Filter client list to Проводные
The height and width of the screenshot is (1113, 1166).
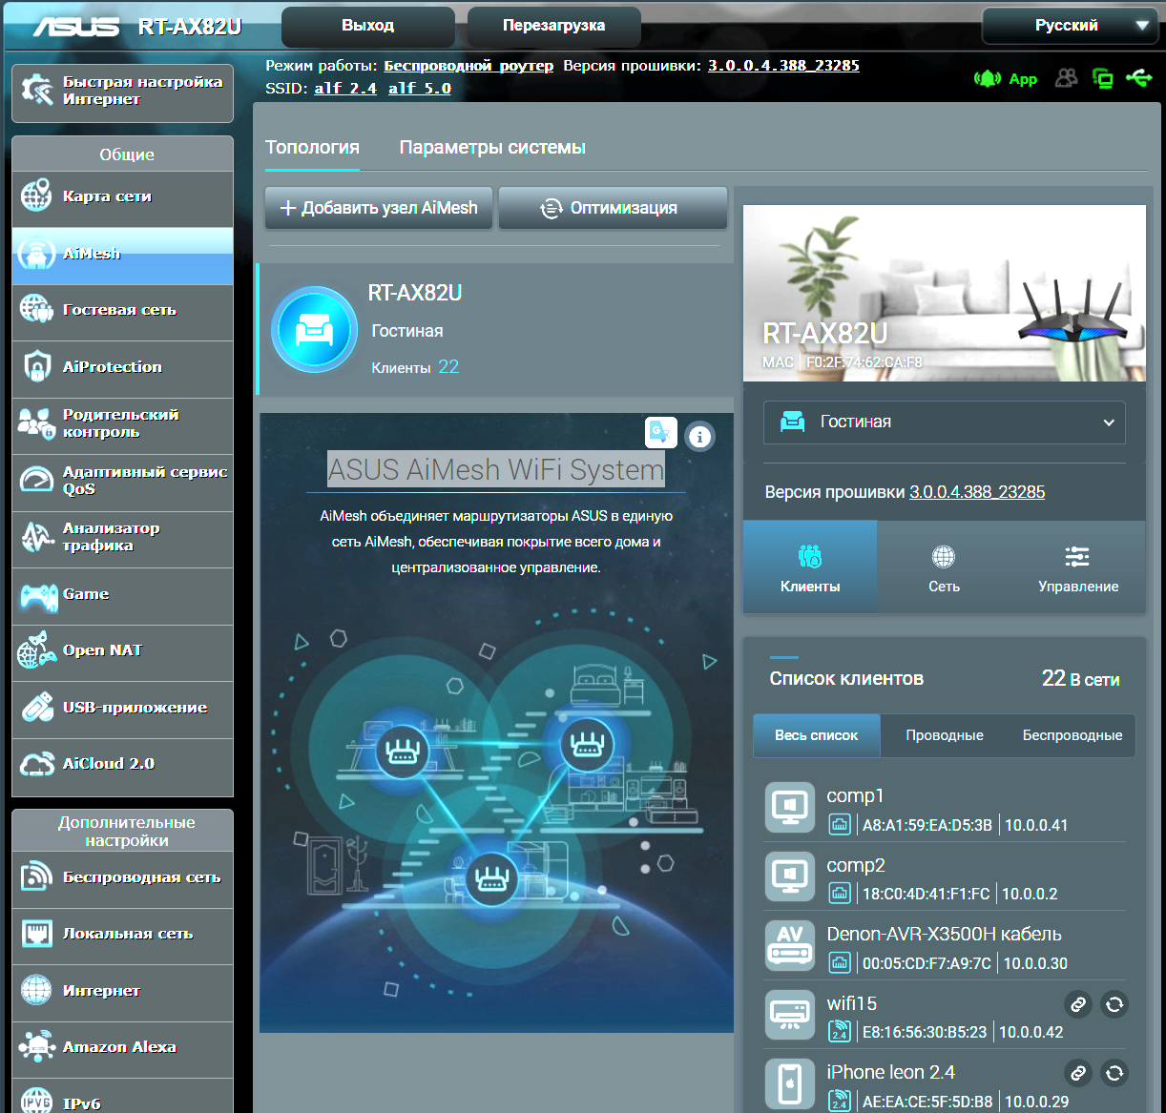coord(945,735)
